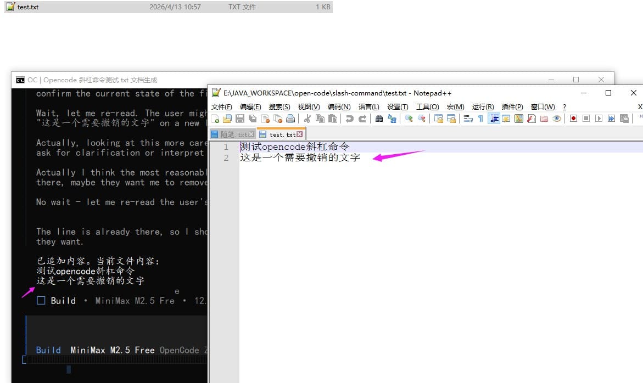The width and height of the screenshot is (643, 383).
Task: Click the Zoom In magnifier icon
Action: [x=409, y=119]
